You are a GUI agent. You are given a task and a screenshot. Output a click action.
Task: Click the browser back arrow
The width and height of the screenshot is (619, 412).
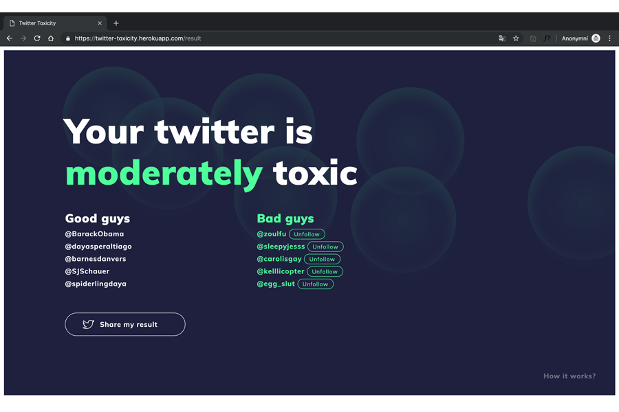pos(10,38)
